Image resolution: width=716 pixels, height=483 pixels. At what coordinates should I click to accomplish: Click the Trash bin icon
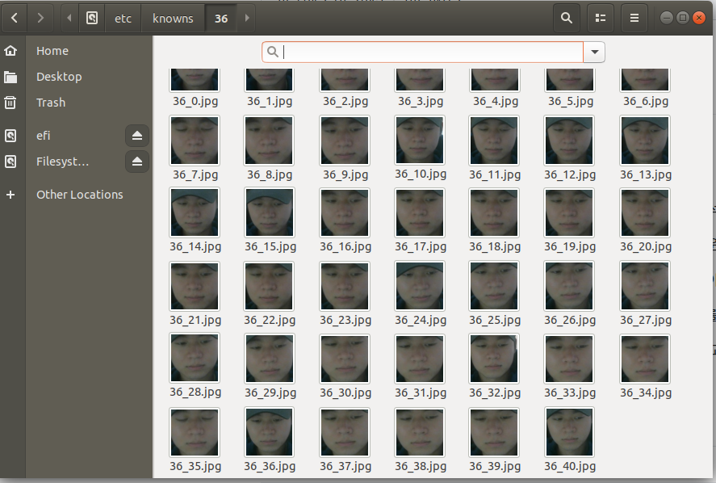pos(10,103)
